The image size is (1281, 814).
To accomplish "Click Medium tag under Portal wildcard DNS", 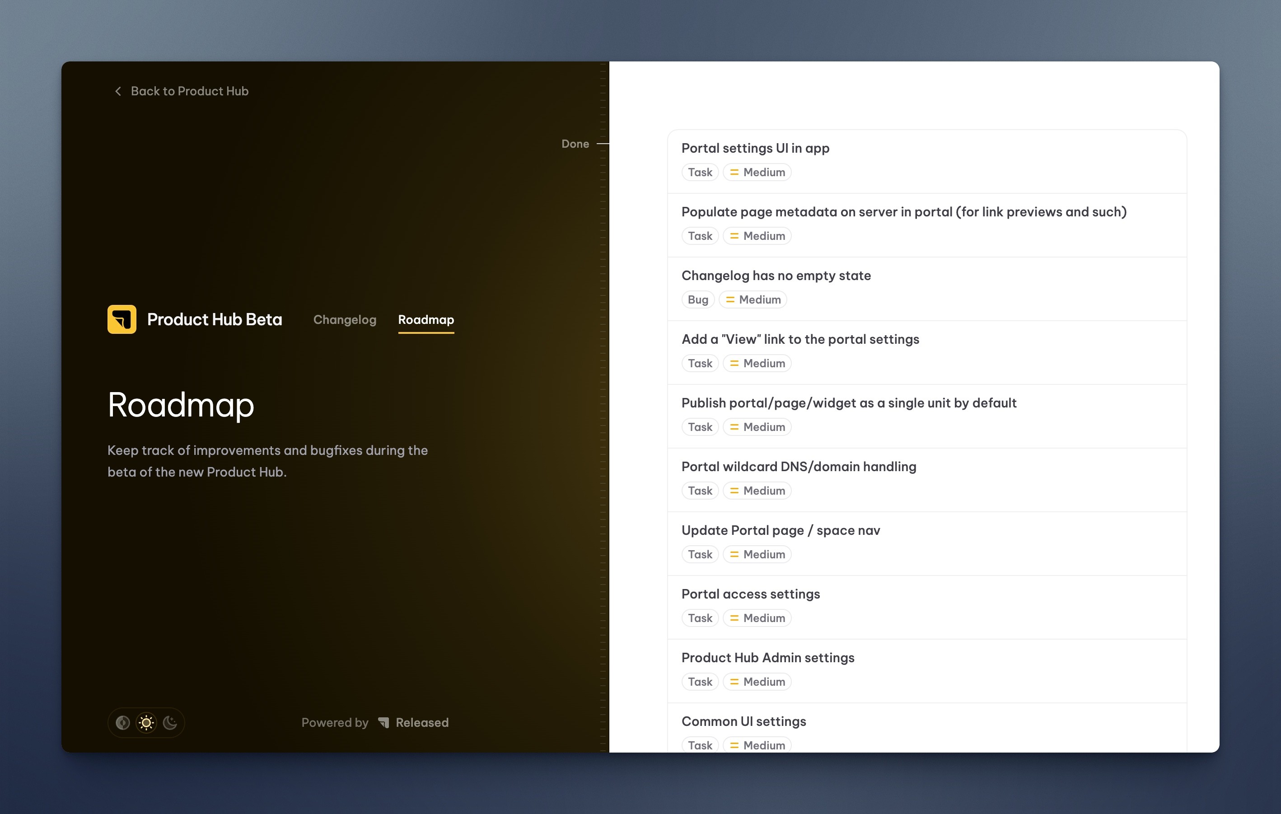I will [757, 491].
